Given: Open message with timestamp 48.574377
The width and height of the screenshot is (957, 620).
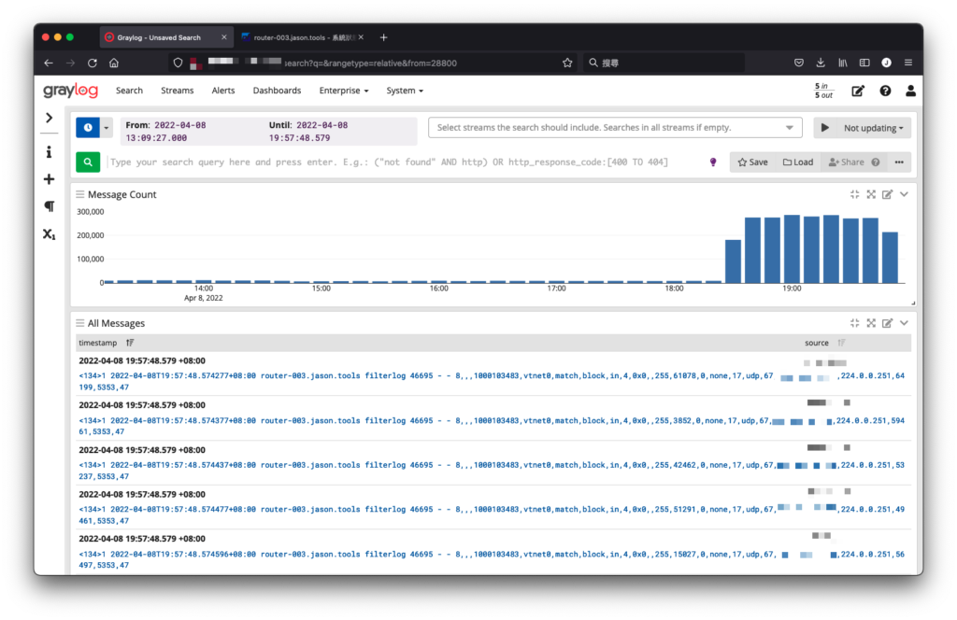Looking at the screenshot, I should click(x=492, y=426).
